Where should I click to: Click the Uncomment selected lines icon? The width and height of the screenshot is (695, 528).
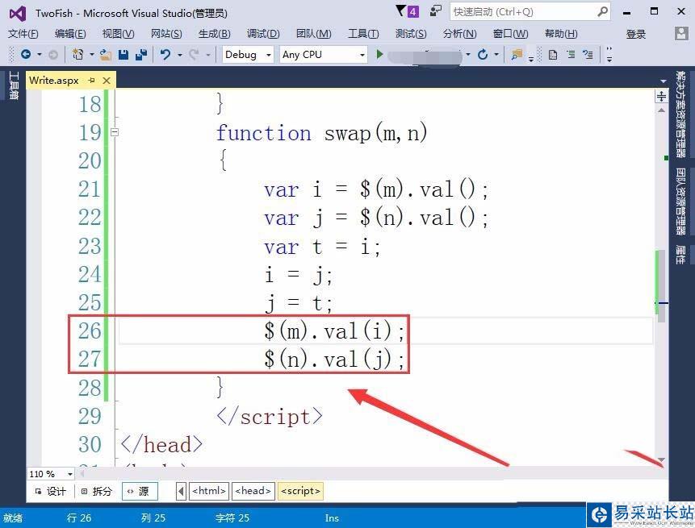(x=588, y=55)
